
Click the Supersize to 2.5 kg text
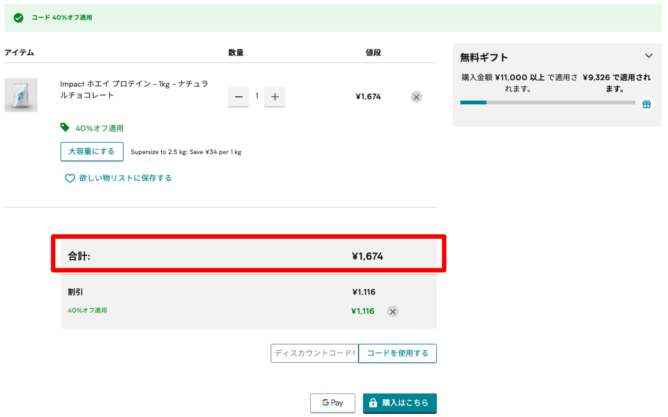186,152
